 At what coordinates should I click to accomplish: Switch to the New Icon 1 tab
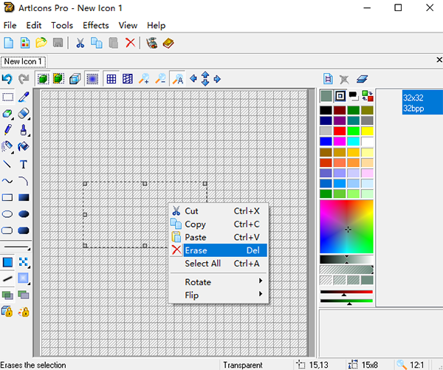pyautogui.click(x=23, y=61)
